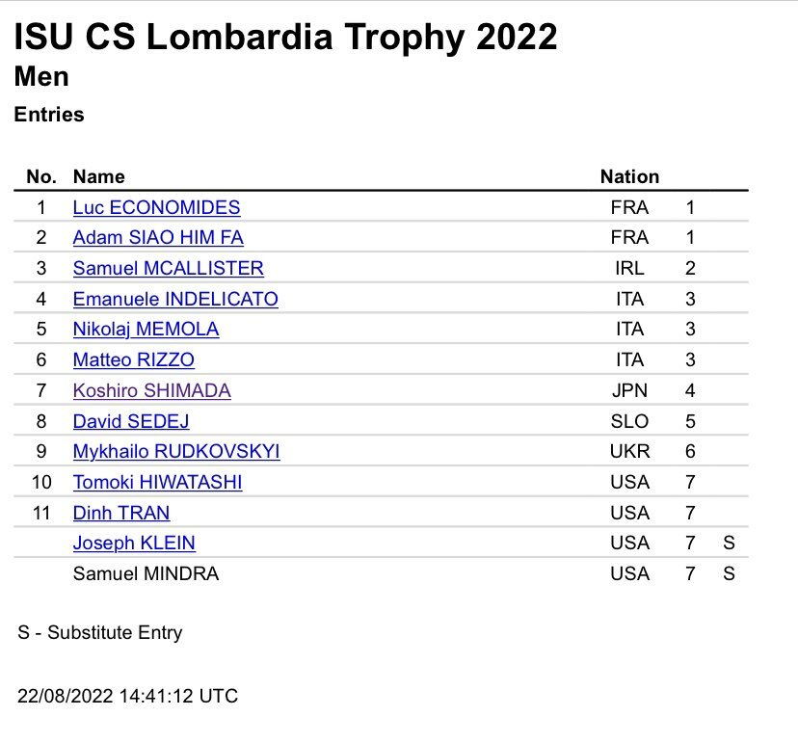
Task: Click the Samuel MINDRA name text
Action: (146, 574)
